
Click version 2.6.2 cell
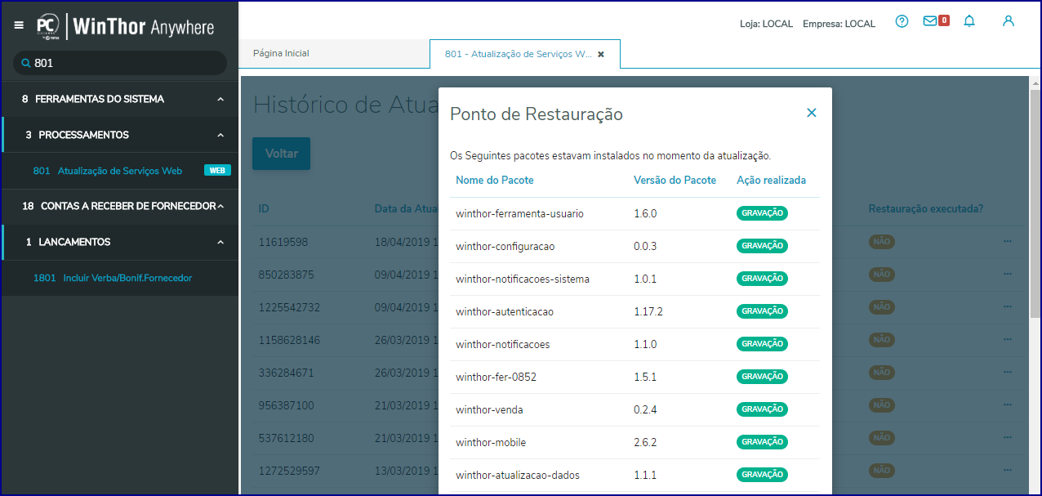(x=645, y=442)
